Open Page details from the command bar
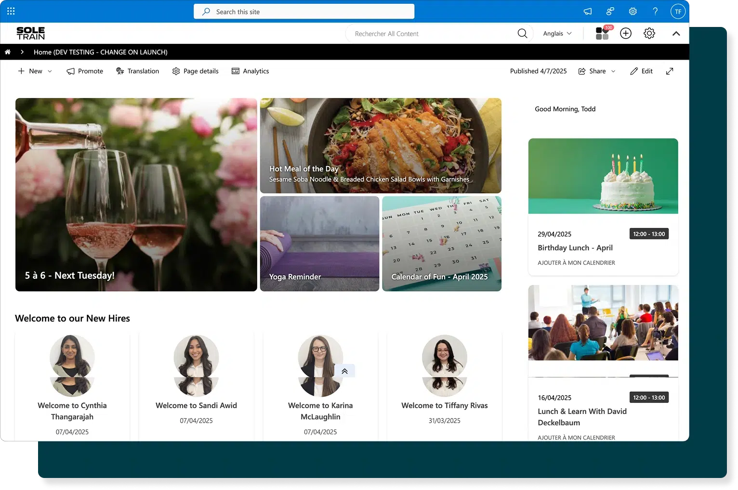This screenshot has height=490, width=738. tap(196, 71)
